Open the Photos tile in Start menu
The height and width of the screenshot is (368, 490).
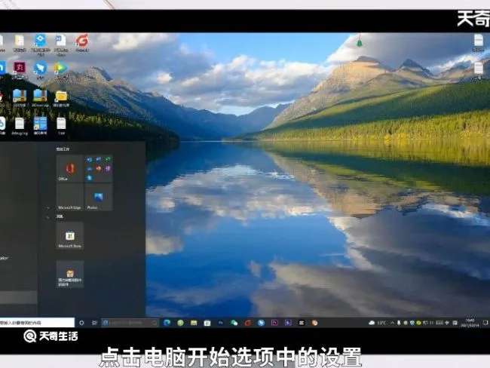click(x=99, y=198)
